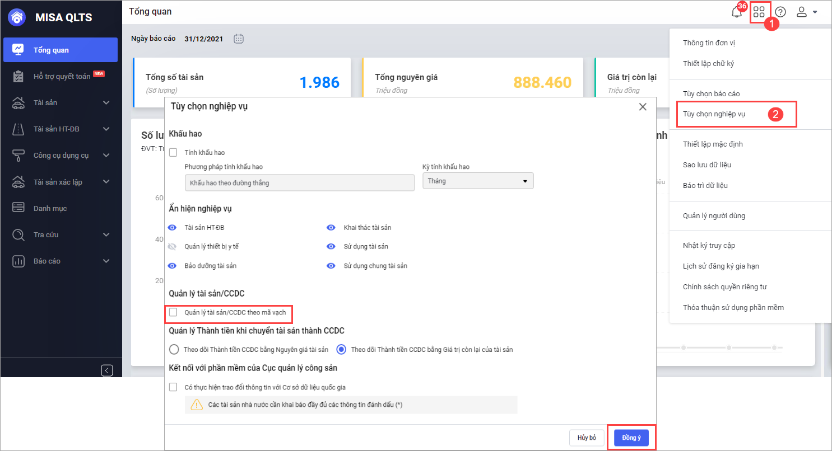The height and width of the screenshot is (451, 832).
Task: Toggle visibility of Quản lý thiết bị y tế
Action: (173, 246)
